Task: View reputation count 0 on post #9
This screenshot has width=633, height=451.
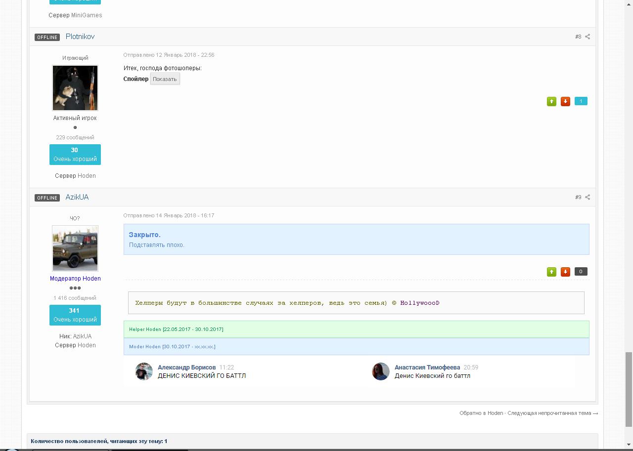Action: click(x=581, y=272)
